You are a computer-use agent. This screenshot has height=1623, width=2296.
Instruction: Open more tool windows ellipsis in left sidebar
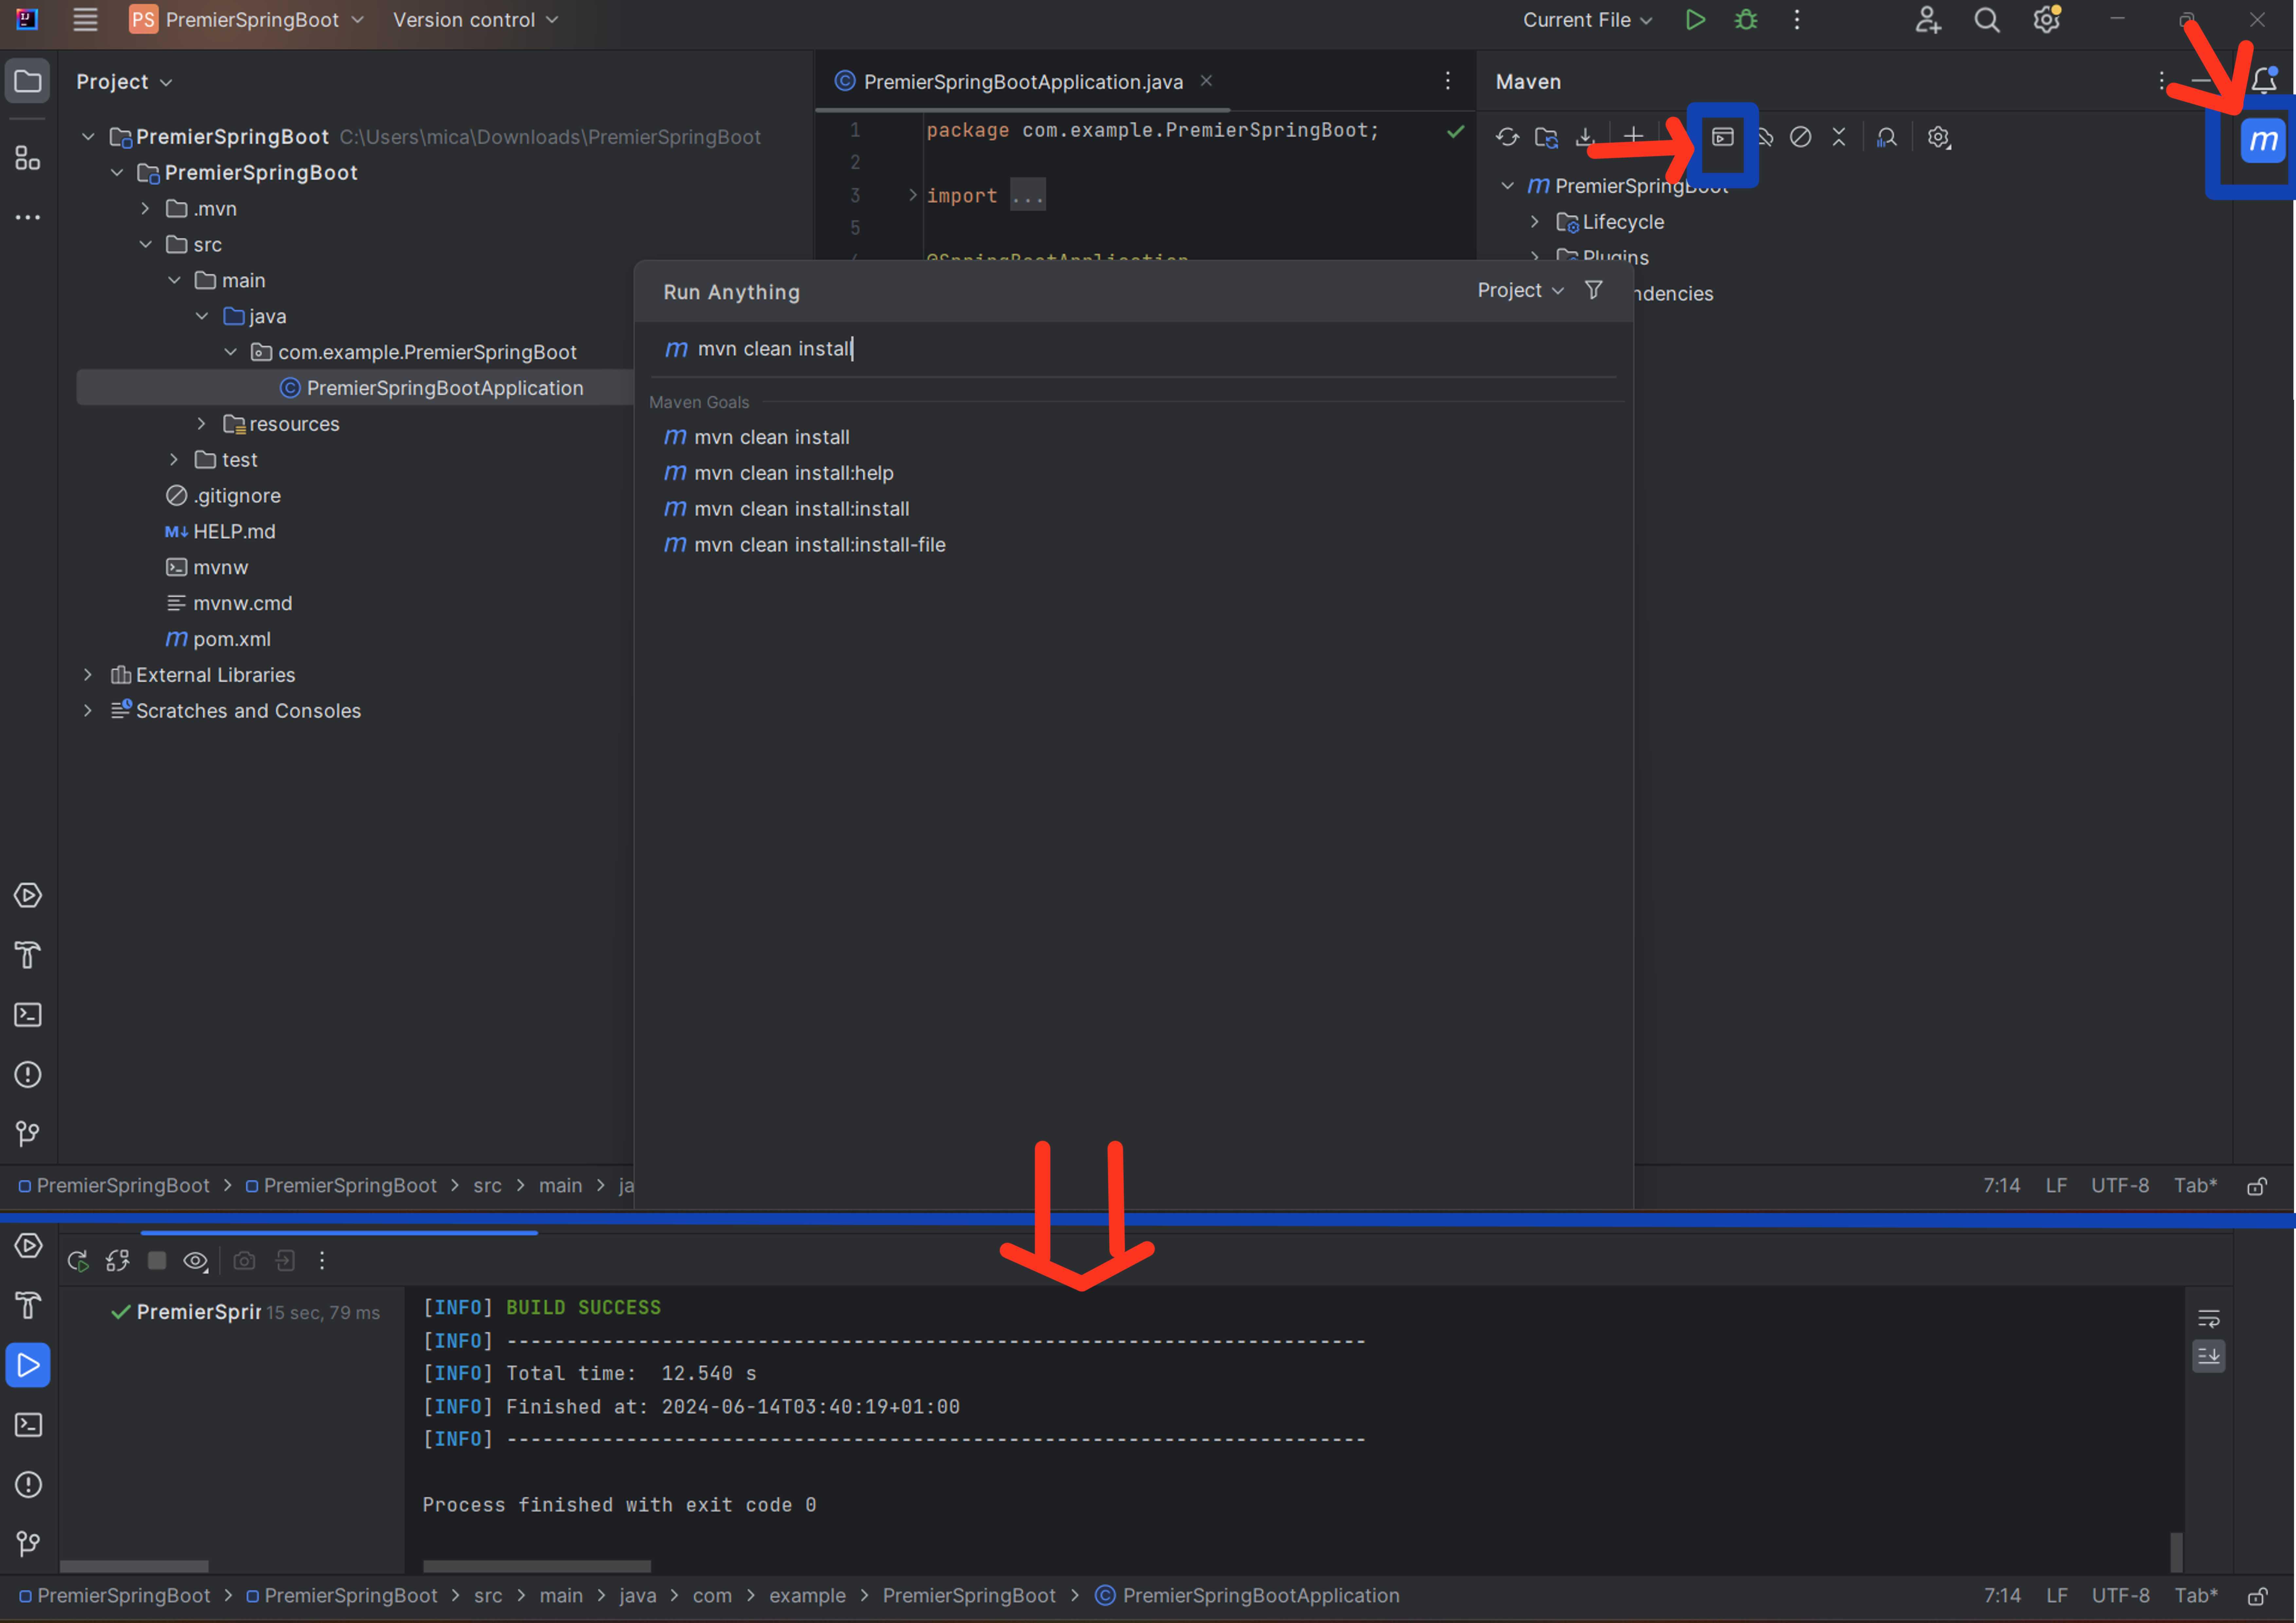click(28, 217)
